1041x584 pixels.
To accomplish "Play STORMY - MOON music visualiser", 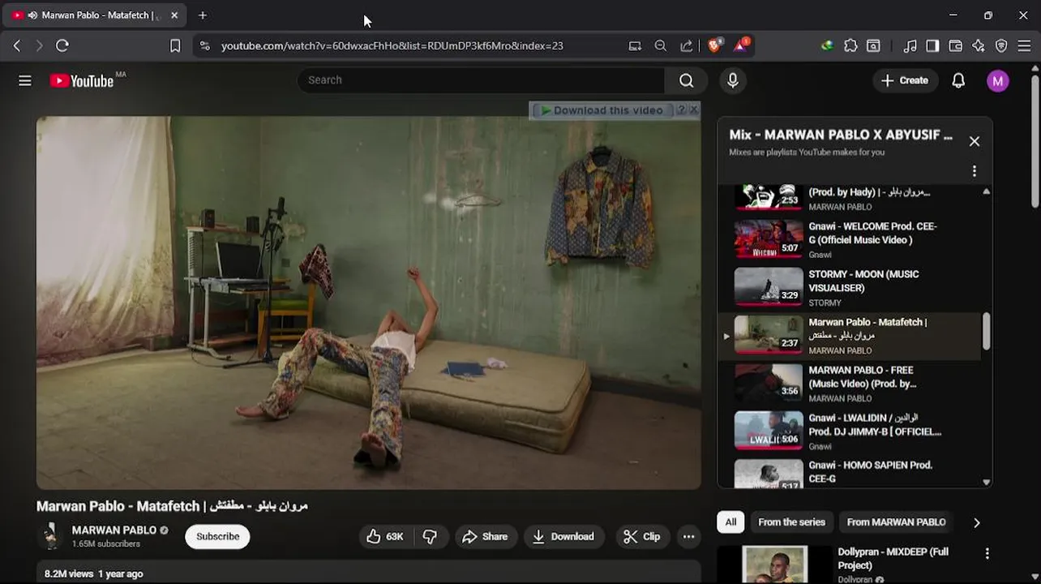I will pyautogui.click(x=851, y=287).
